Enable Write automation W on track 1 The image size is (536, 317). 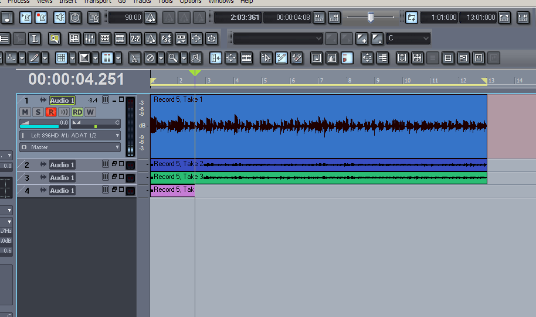[x=90, y=112]
